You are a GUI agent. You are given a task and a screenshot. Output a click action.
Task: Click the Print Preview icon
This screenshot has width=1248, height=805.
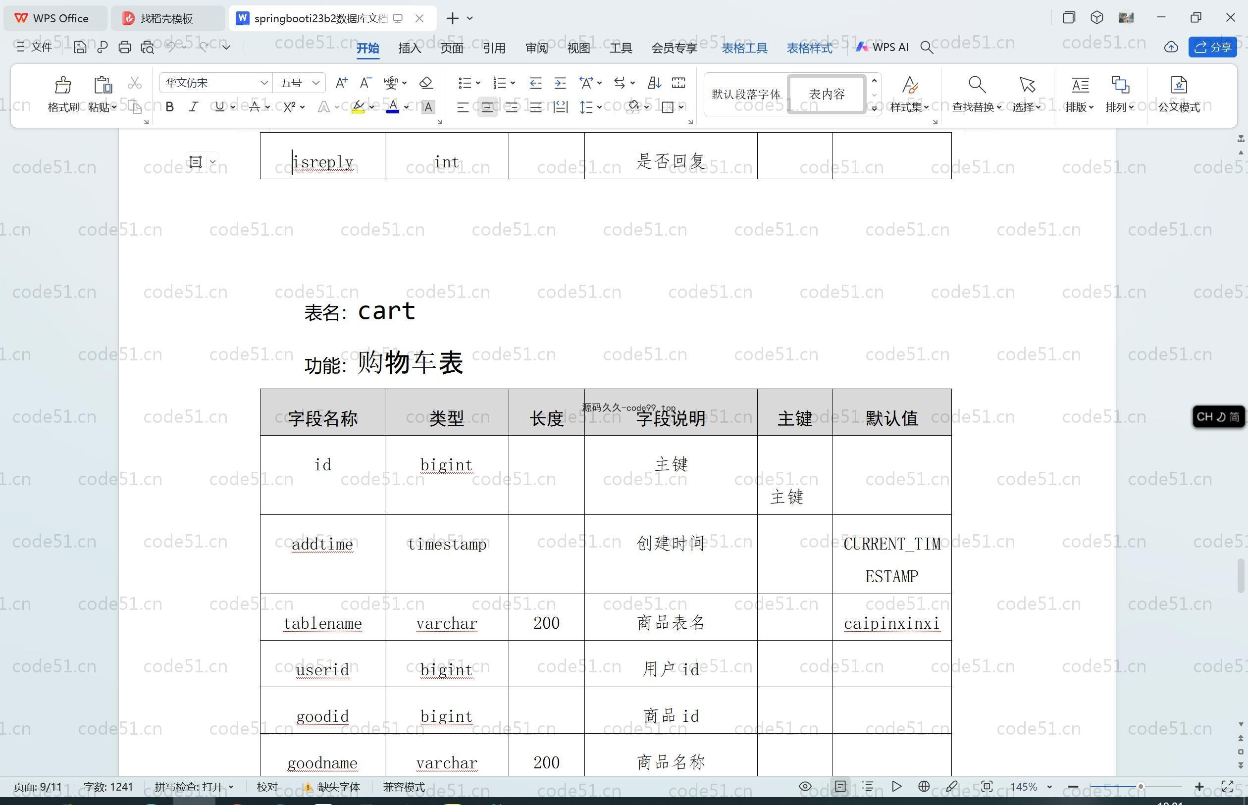click(x=148, y=47)
